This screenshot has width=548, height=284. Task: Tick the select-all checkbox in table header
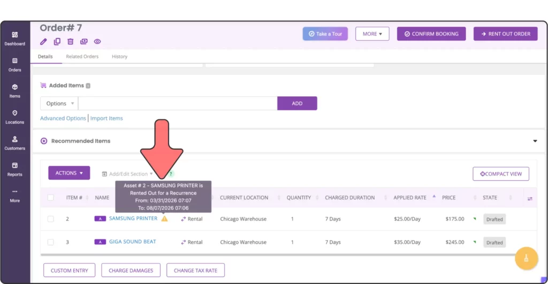51,197
